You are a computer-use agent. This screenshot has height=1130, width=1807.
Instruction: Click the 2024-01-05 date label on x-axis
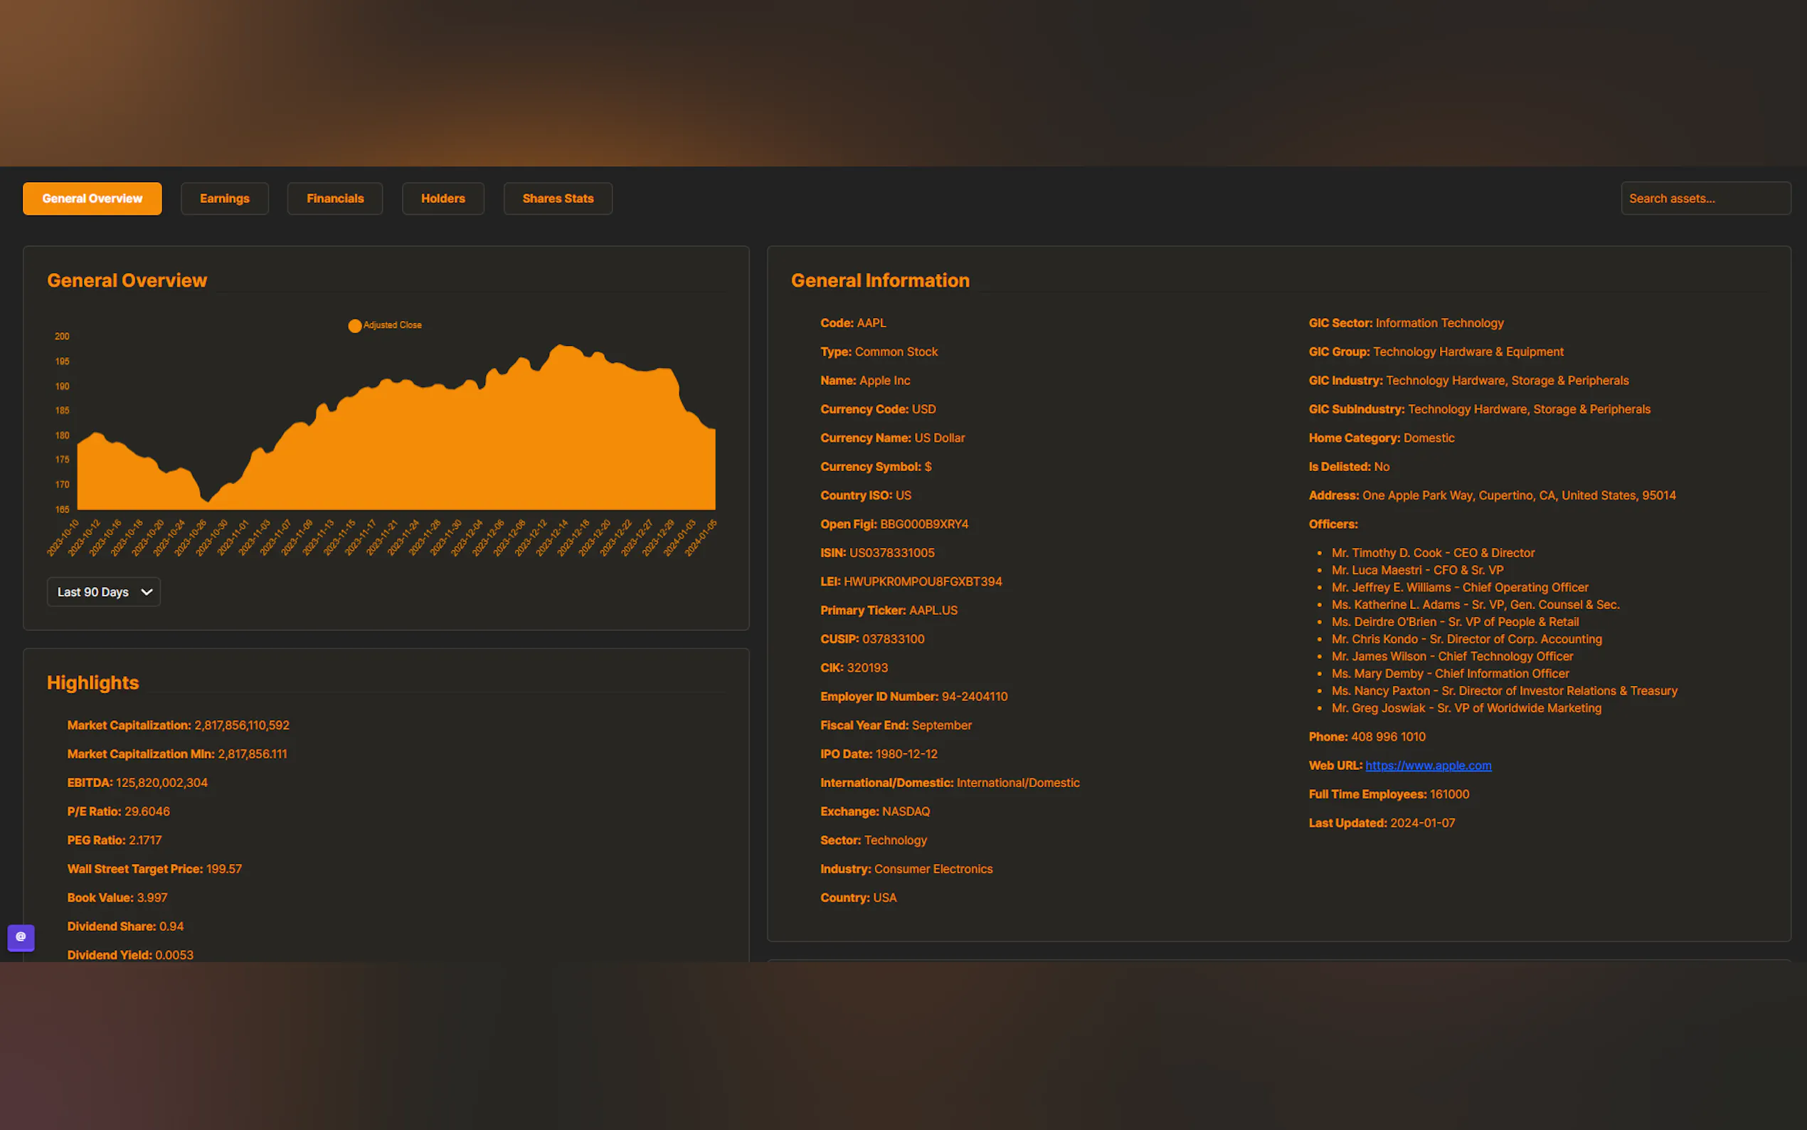[701, 537]
